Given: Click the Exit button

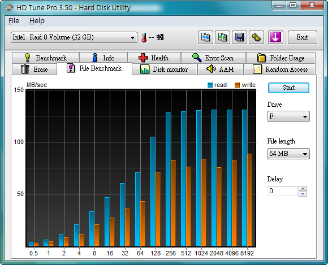Looking at the screenshot, I should tap(303, 37).
